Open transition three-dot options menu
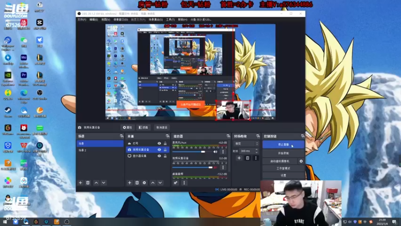Image resolution: width=401 pixels, height=226 pixels. [x=256, y=158]
